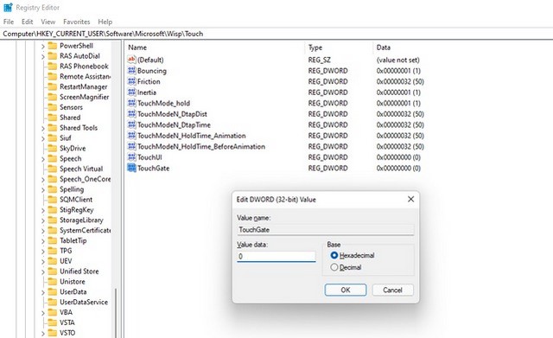Click the TouchGate DWORD value icon

coord(131,168)
